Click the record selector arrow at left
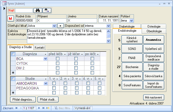The height and width of the screenshot is (112, 173). 4,8
